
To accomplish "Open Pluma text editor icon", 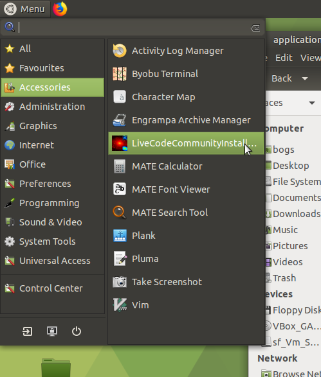I will coord(120,259).
